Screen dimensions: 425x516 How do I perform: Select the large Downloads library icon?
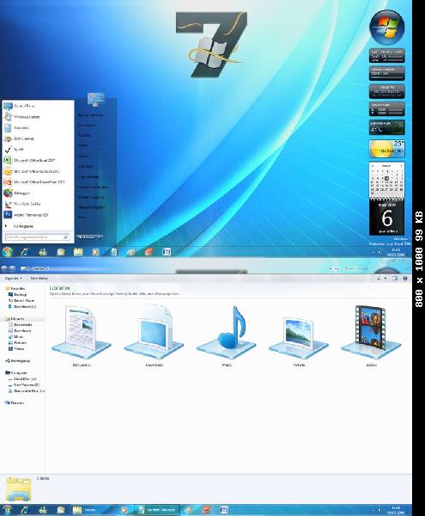click(154, 332)
